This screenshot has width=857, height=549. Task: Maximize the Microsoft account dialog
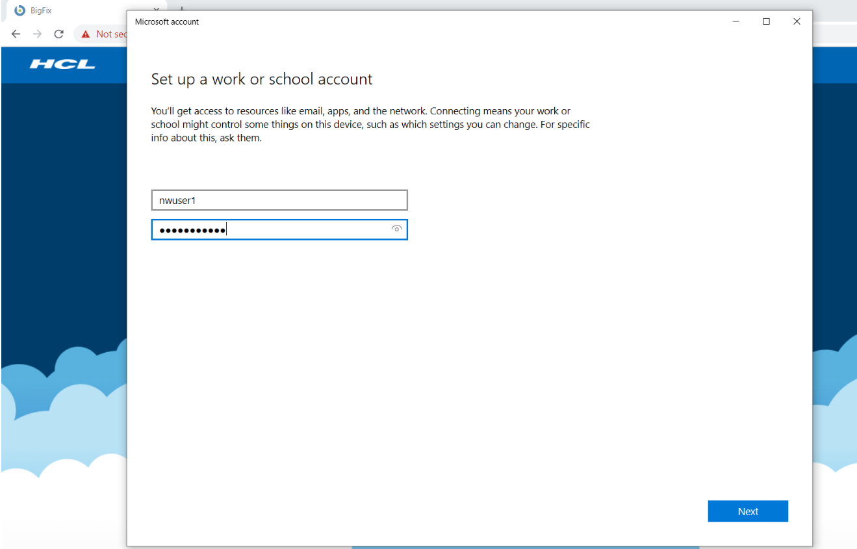[x=767, y=21]
